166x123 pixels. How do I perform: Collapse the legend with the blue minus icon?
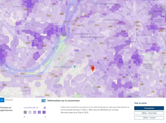click(x=2, y=100)
